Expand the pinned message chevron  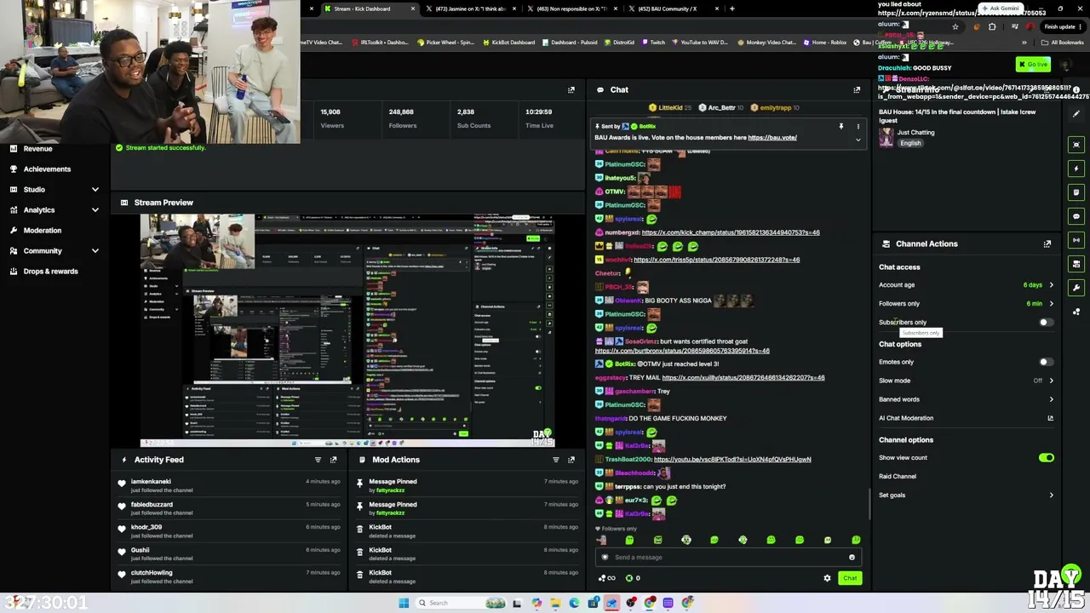tap(858, 140)
